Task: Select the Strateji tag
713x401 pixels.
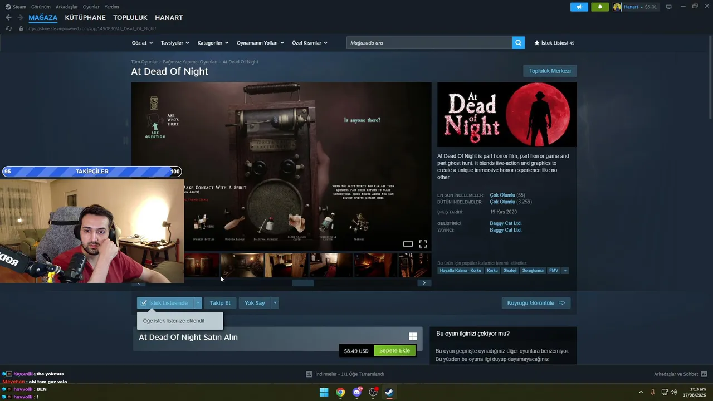Action: [x=510, y=271]
